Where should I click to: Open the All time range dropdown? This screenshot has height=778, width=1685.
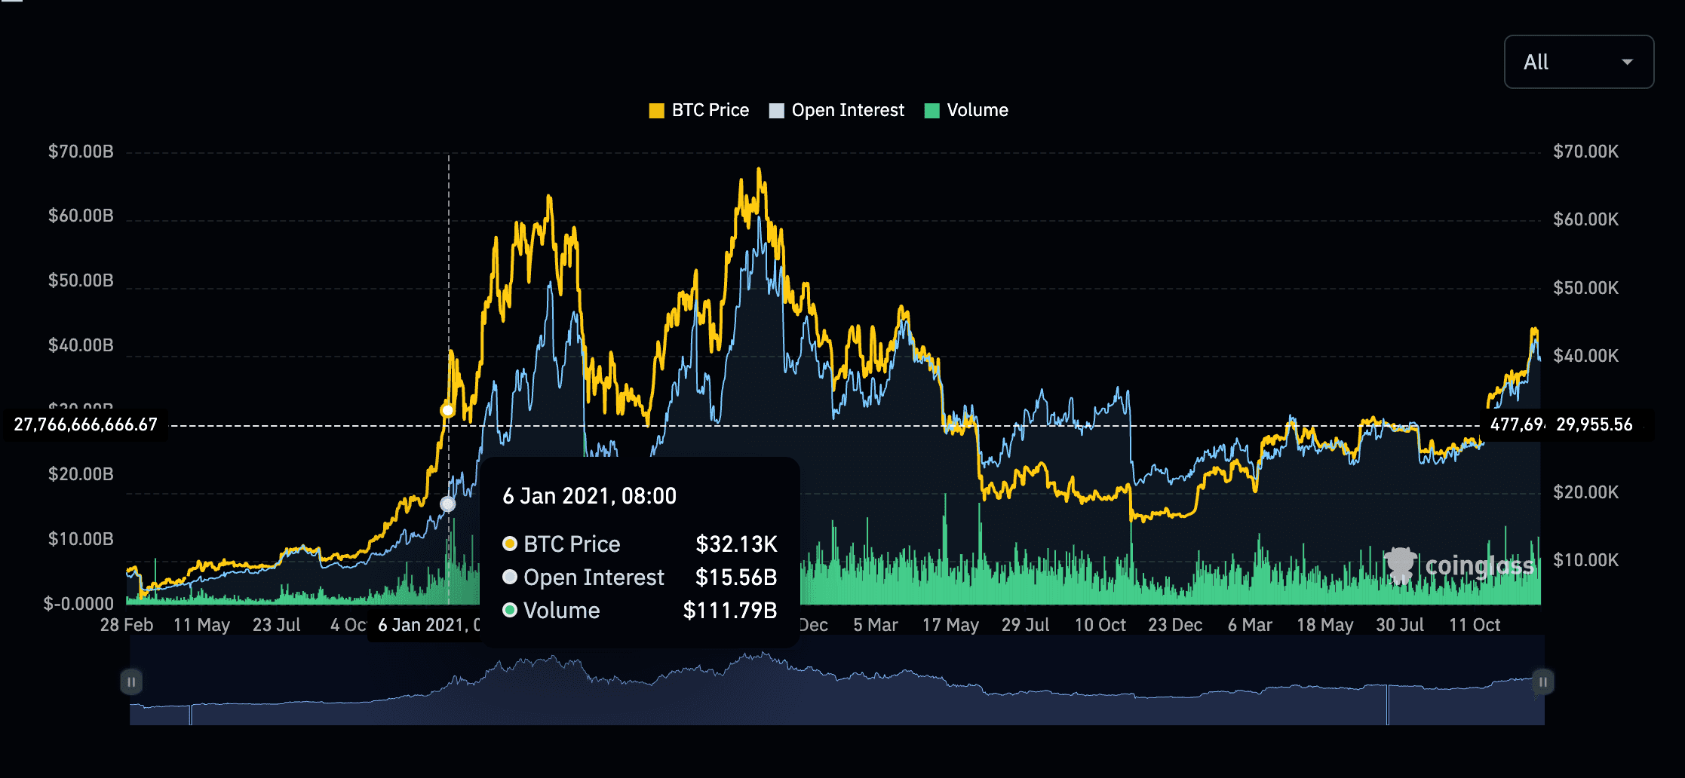[1579, 62]
